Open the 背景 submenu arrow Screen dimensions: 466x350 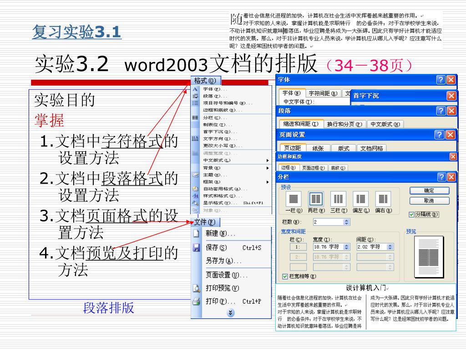pos(268,168)
